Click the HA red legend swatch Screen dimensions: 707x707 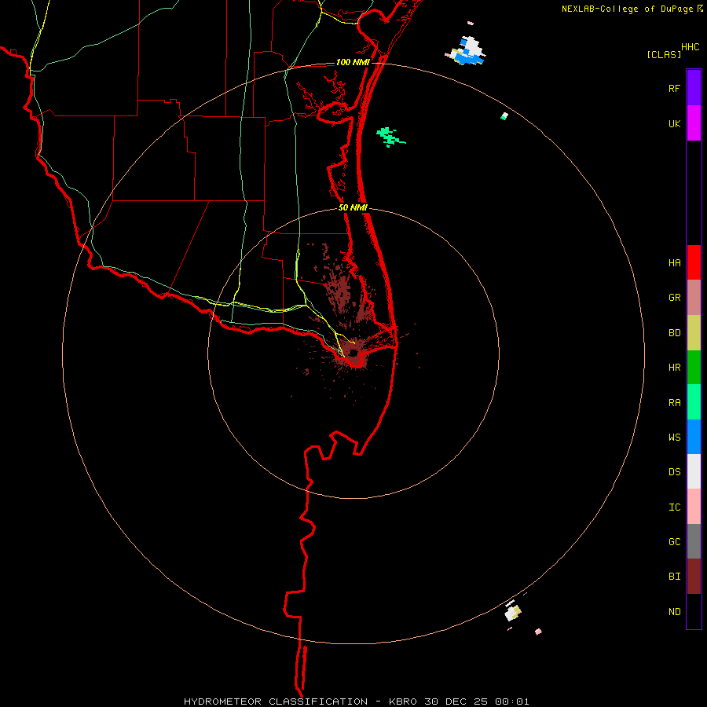click(x=694, y=262)
